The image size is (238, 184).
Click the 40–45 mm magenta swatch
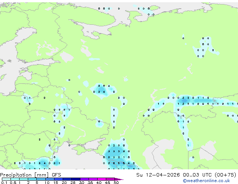pyautogui.click(x=102, y=179)
